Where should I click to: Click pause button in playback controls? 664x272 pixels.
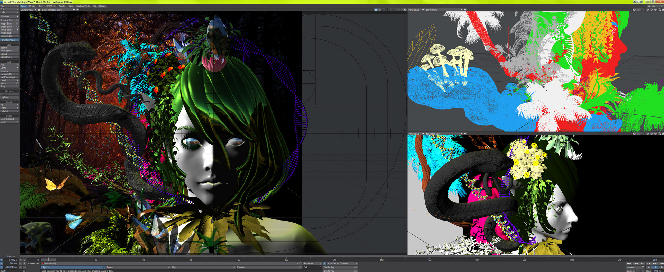point(655,267)
